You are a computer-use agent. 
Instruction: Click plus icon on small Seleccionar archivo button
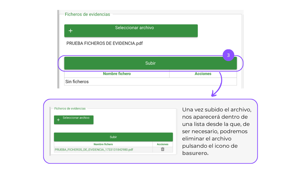(58, 120)
